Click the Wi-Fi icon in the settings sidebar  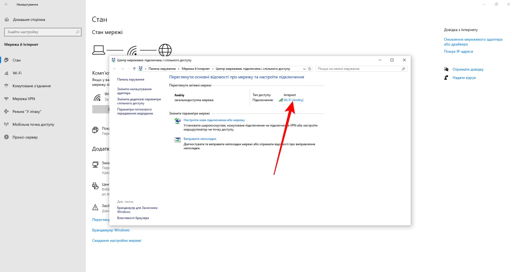6,73
